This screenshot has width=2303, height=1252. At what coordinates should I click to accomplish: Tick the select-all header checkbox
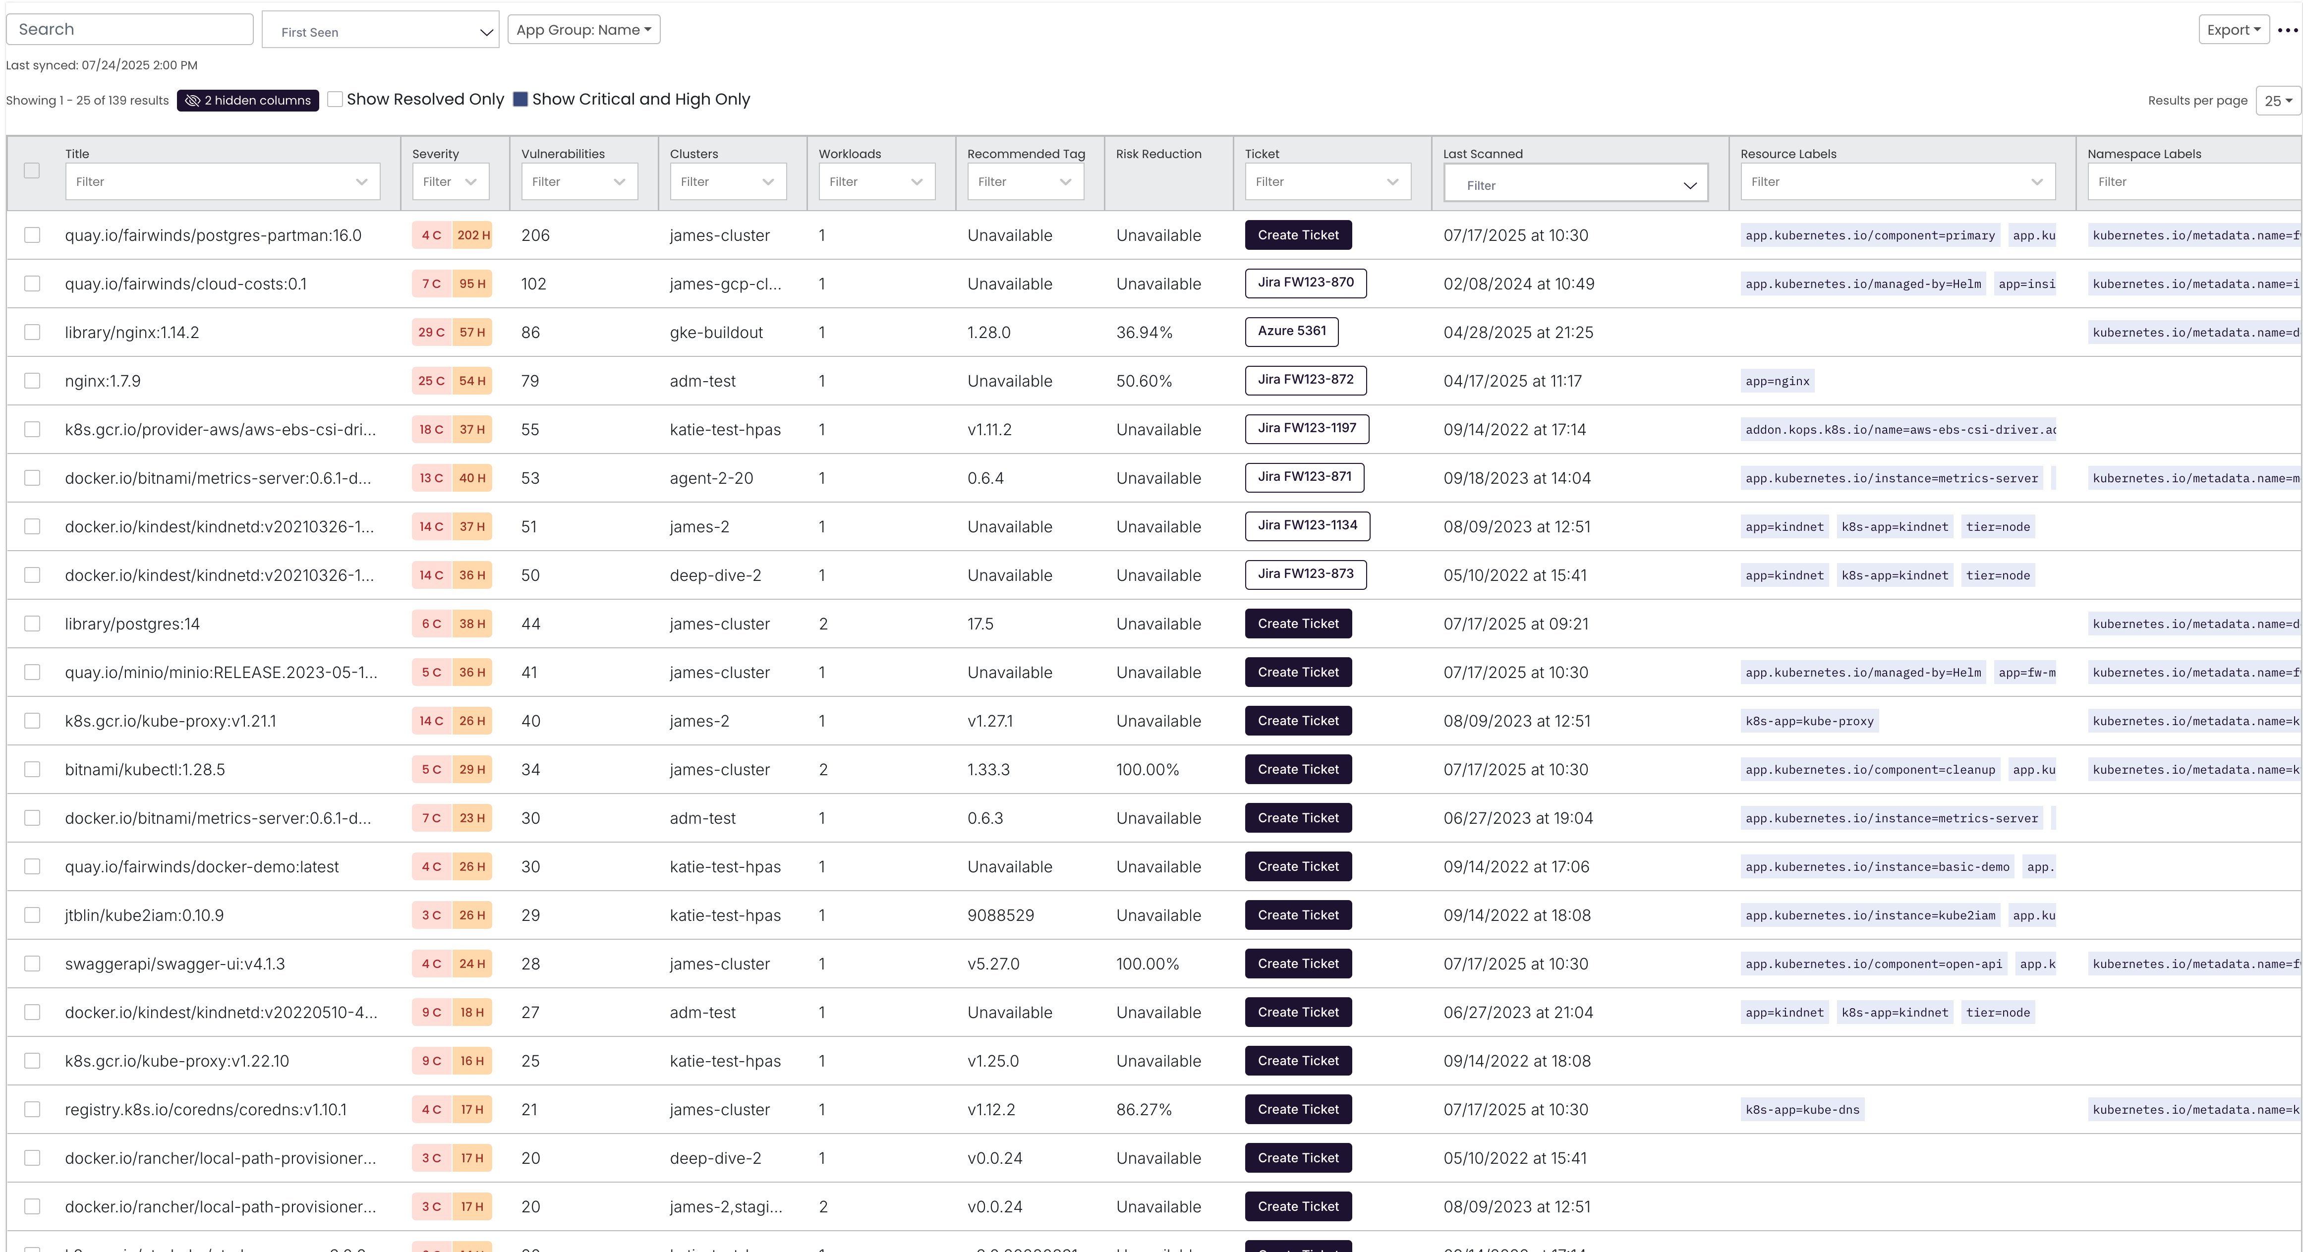pos(32,171)
